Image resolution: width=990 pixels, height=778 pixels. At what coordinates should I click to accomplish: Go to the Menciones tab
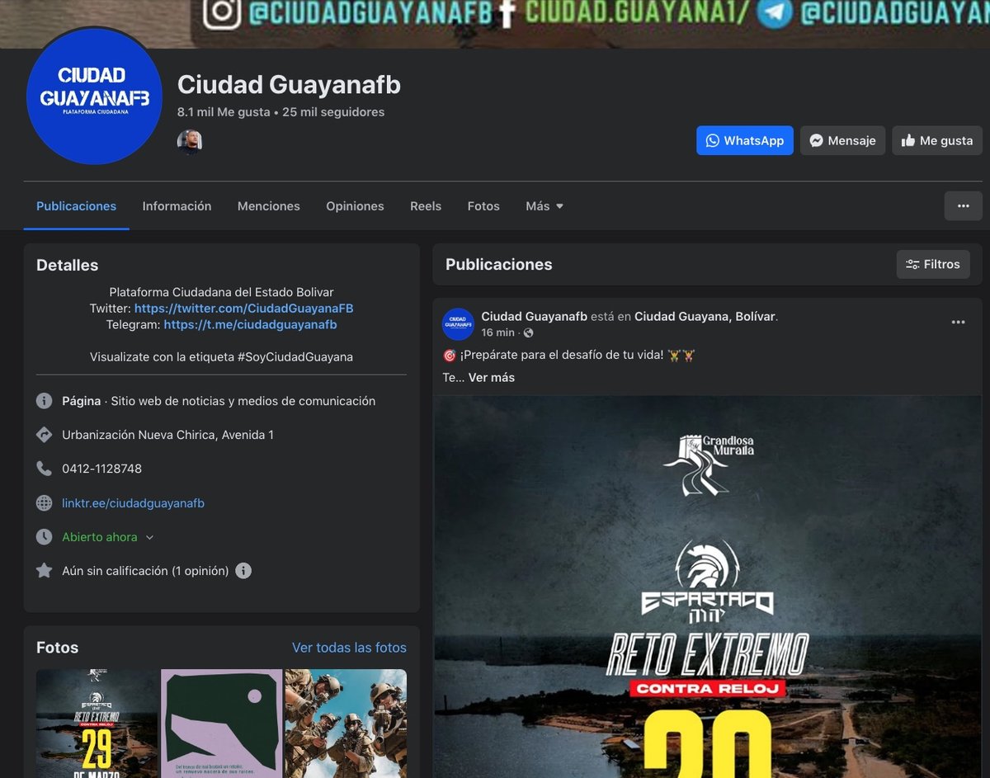point(269,206)
